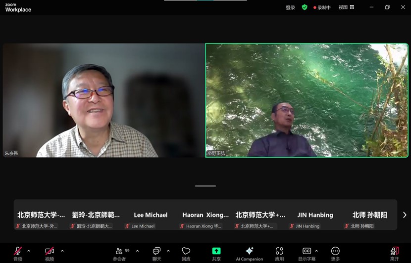
Task: Click the 小野正弘 name label
Action: pos(216,153)
